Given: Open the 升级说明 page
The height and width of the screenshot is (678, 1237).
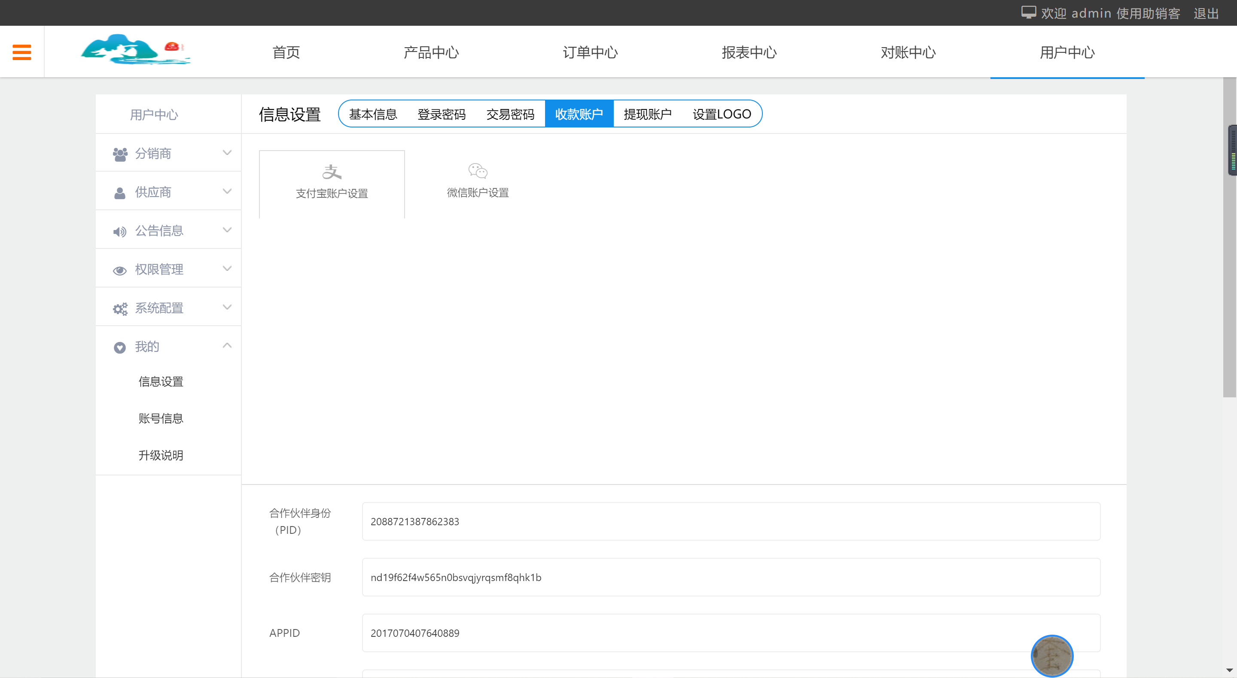Looking at the screenshot, I should 161,455.
